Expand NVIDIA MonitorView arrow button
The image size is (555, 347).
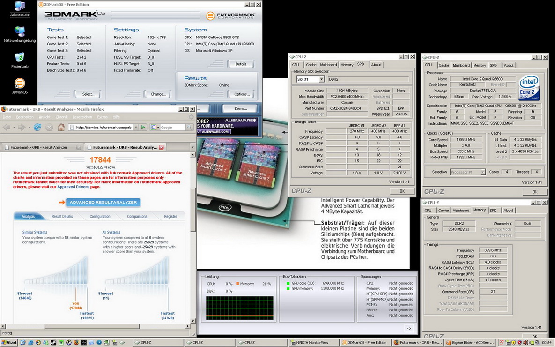click(409, 329)
